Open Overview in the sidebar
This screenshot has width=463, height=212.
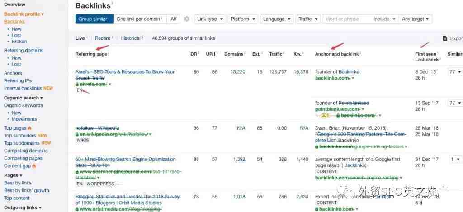click(15, 5)
